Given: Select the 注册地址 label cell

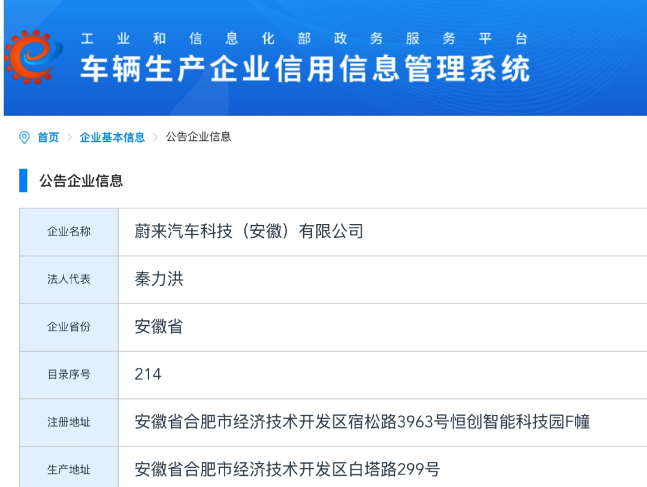Looking at the screenshot, I should (x=69, y=422).
